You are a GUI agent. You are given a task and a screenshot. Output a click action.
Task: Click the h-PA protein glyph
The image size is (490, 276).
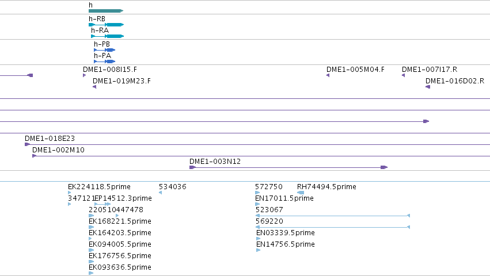click(105, 62)
